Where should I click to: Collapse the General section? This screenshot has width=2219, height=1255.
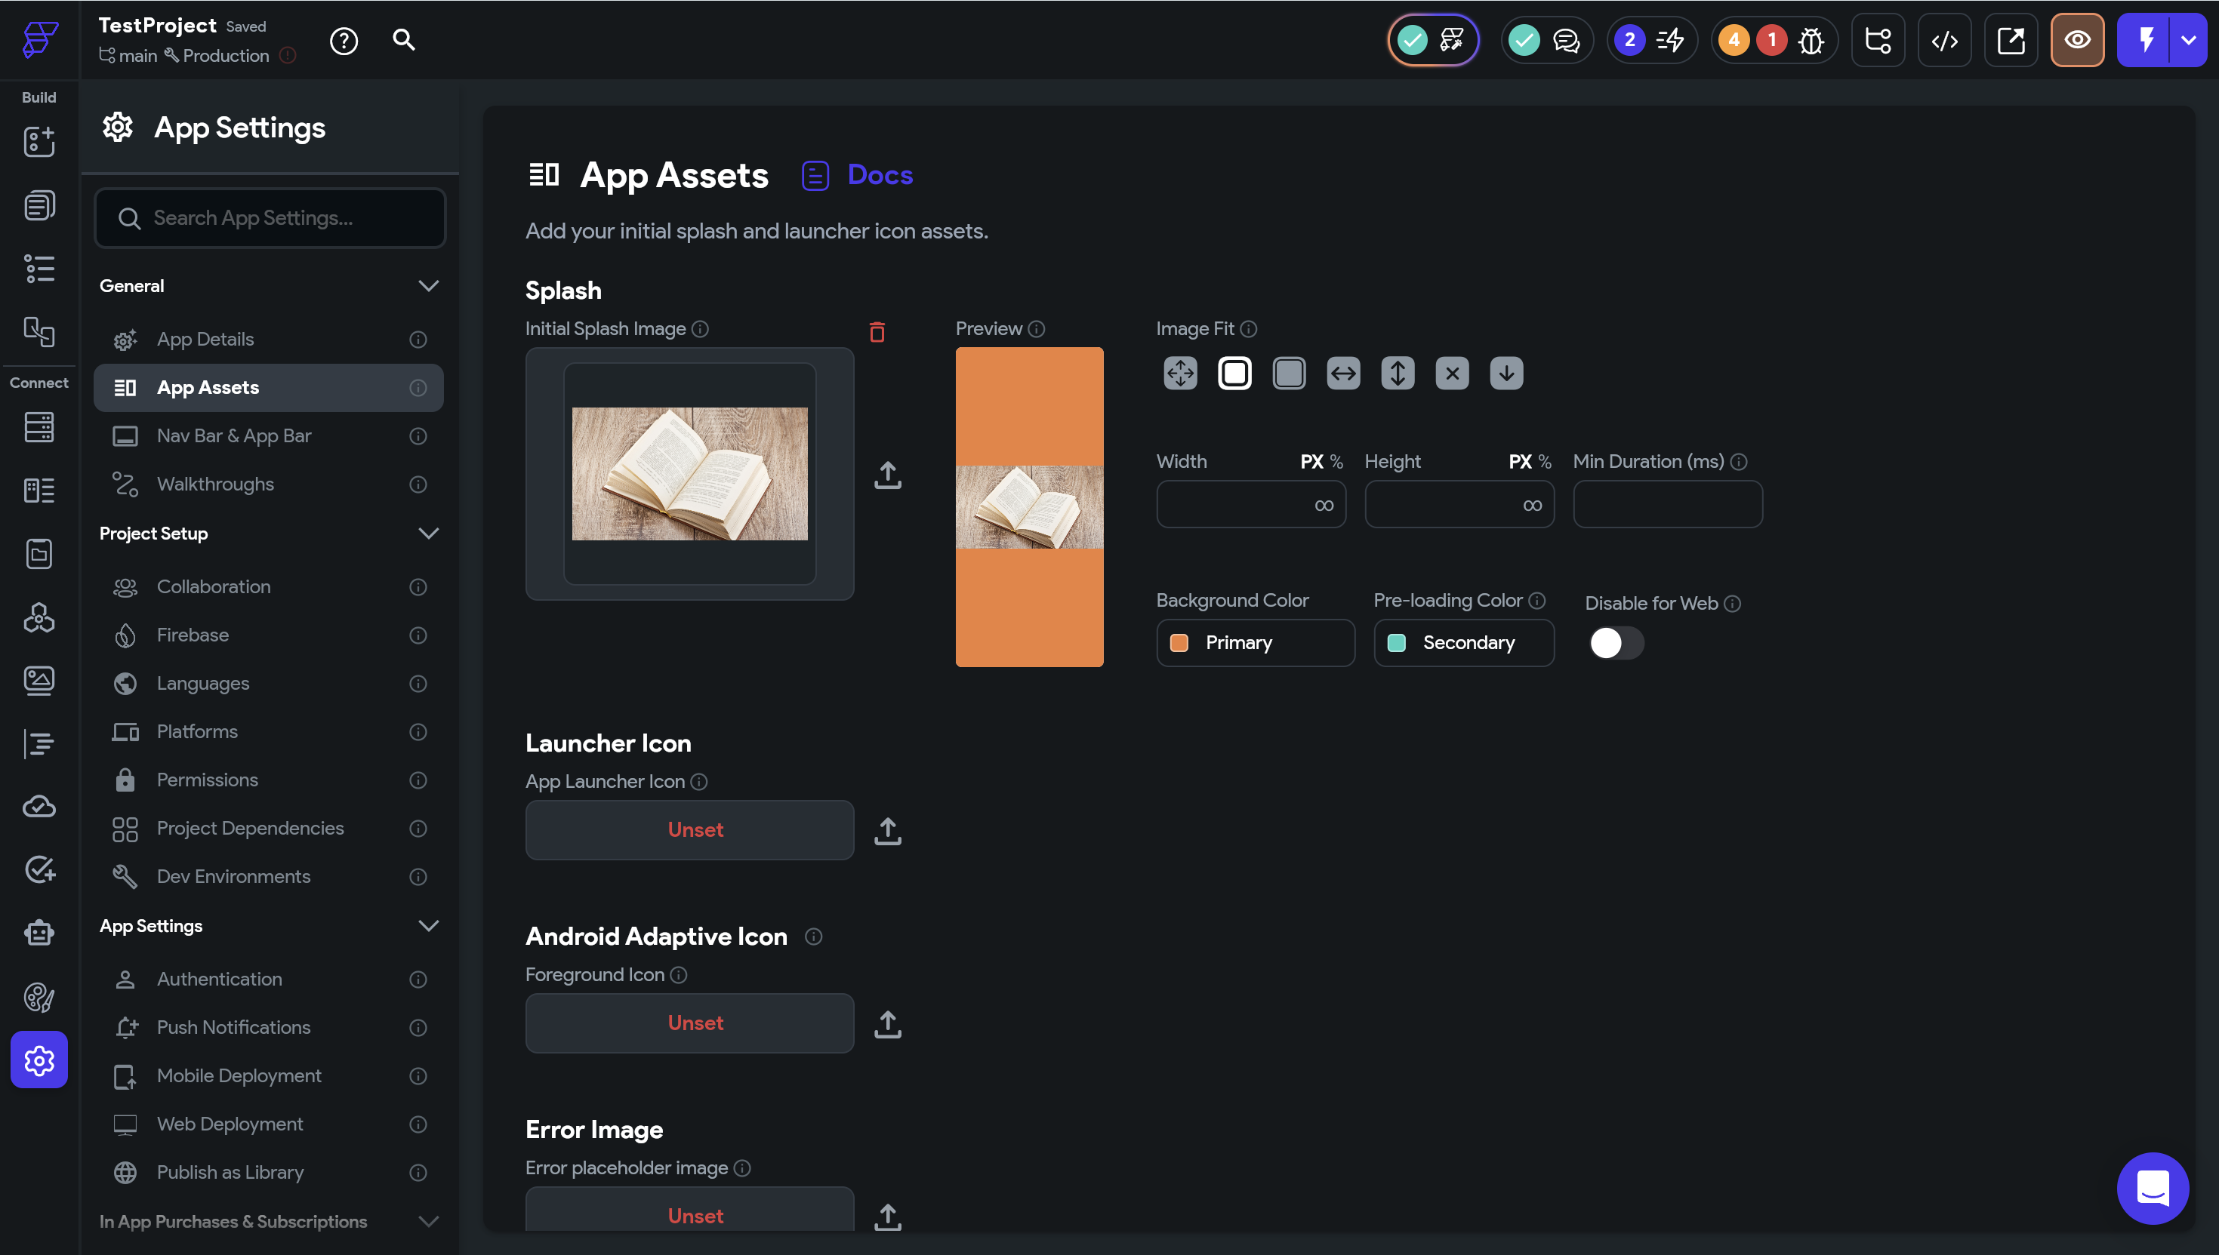coord(427,286)
